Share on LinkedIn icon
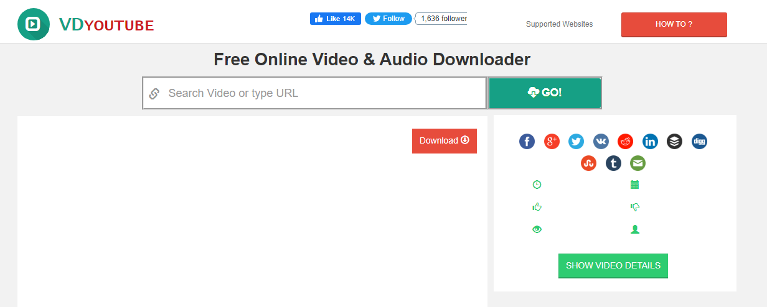Screen dimensions: 767x307 click(650, 142)
